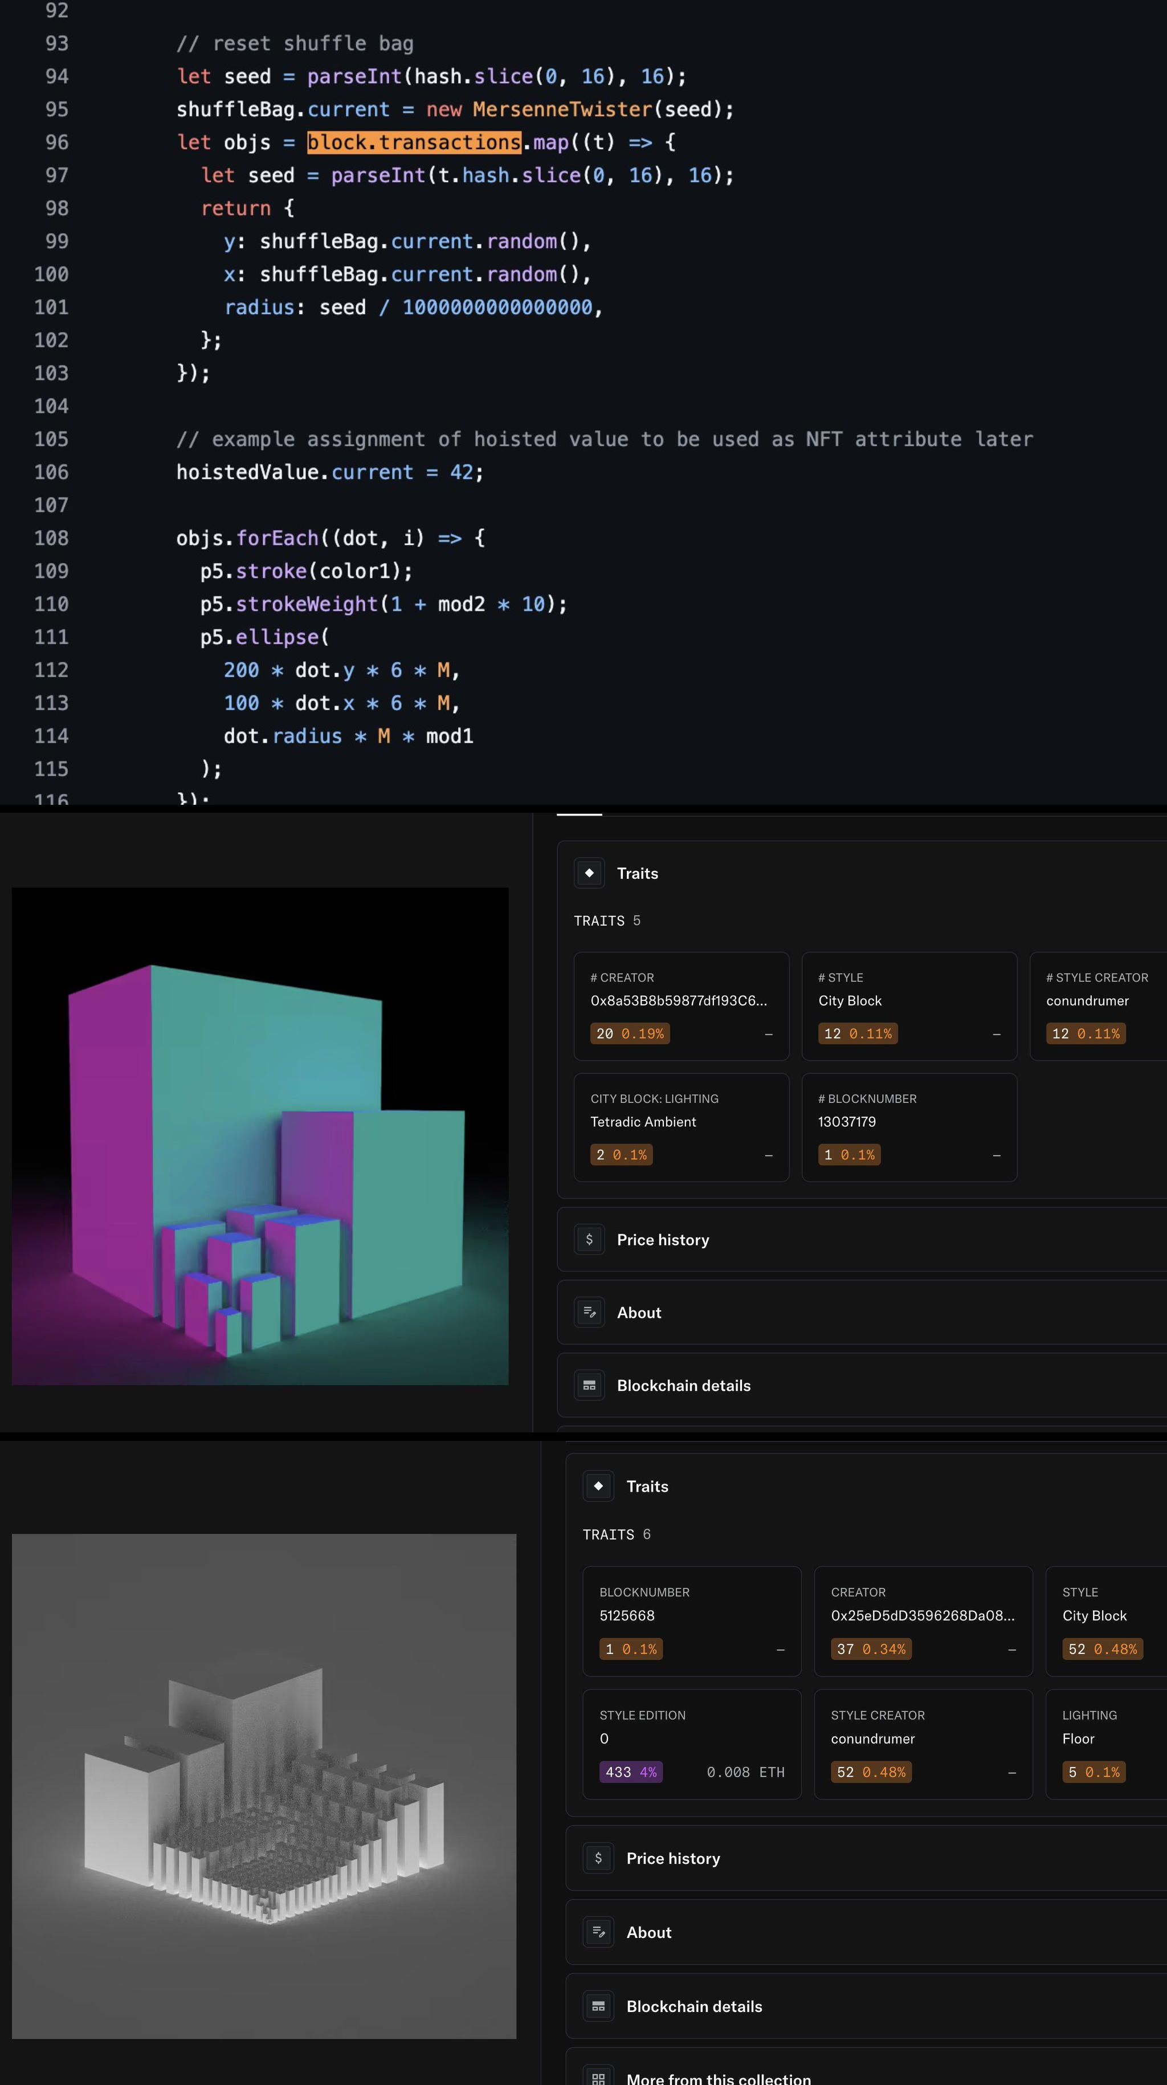Expand the lower Blockchain details section

pyautogui.click(x=866, y=2006)
